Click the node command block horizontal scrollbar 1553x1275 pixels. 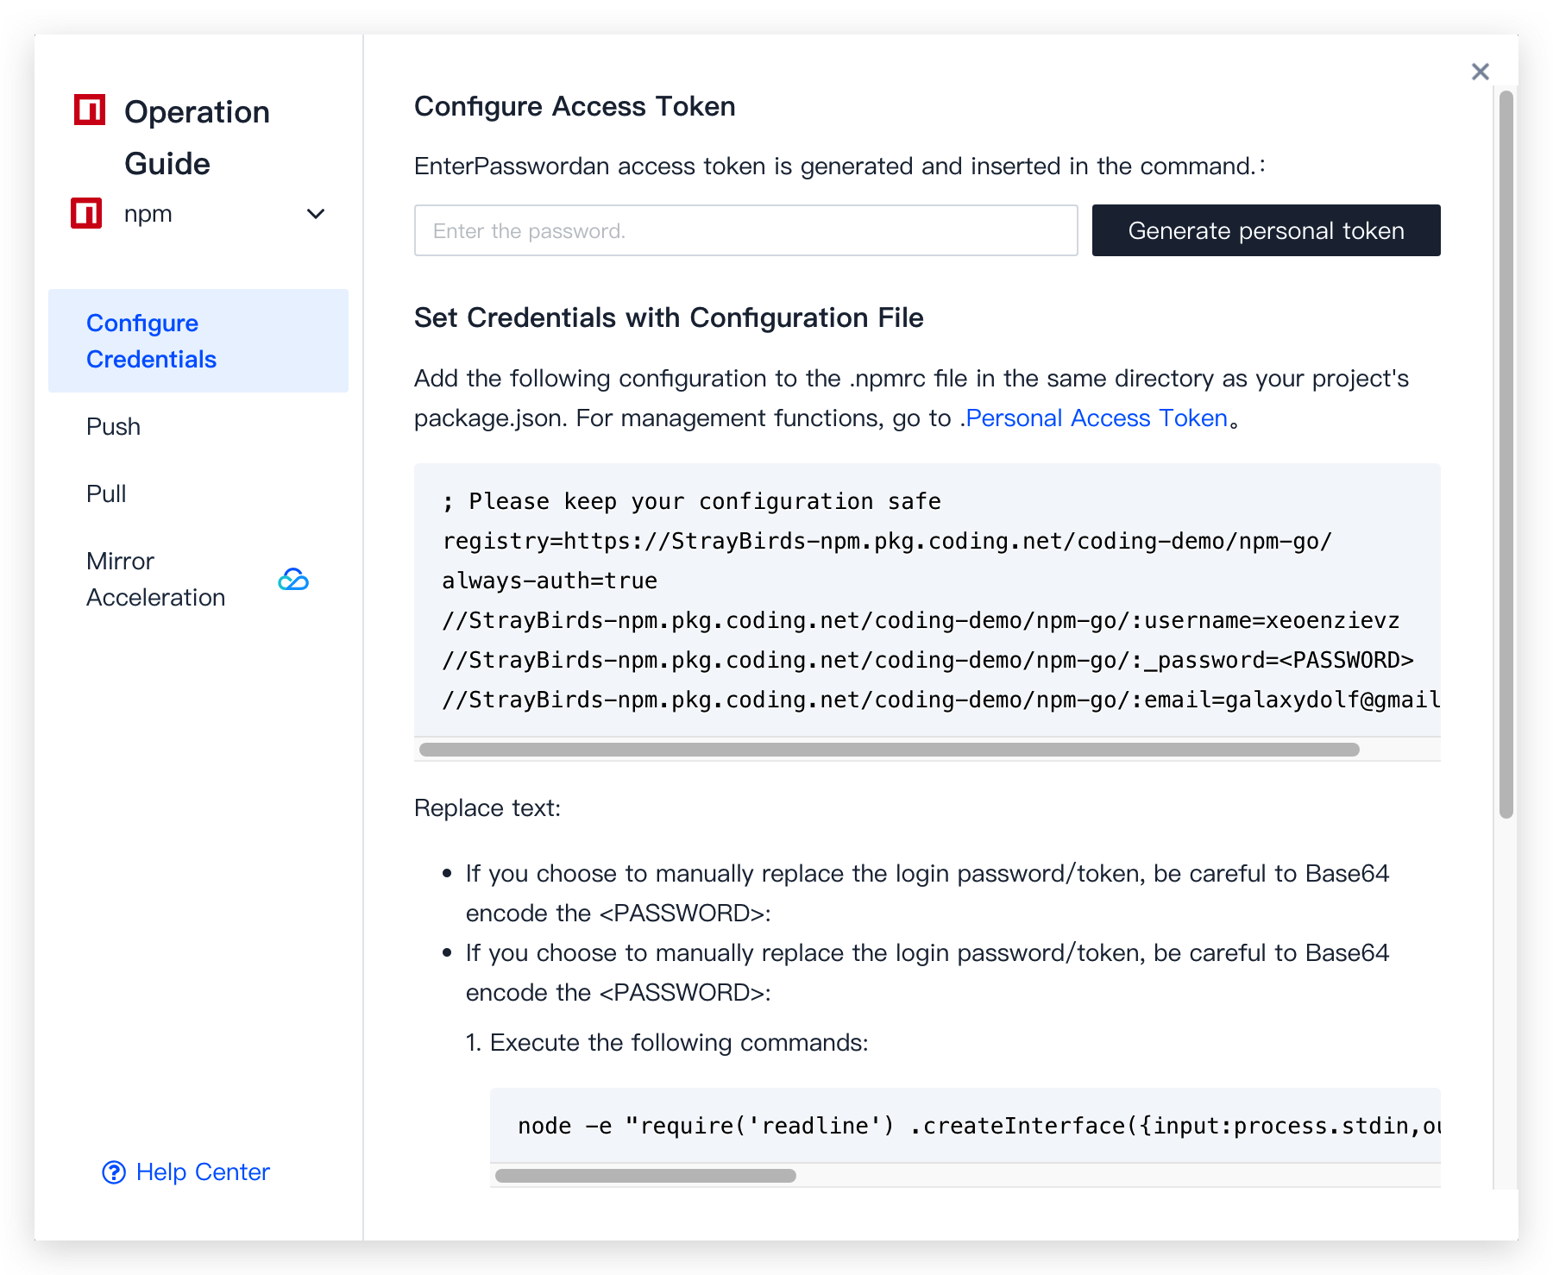click(x=645, y=1176)
